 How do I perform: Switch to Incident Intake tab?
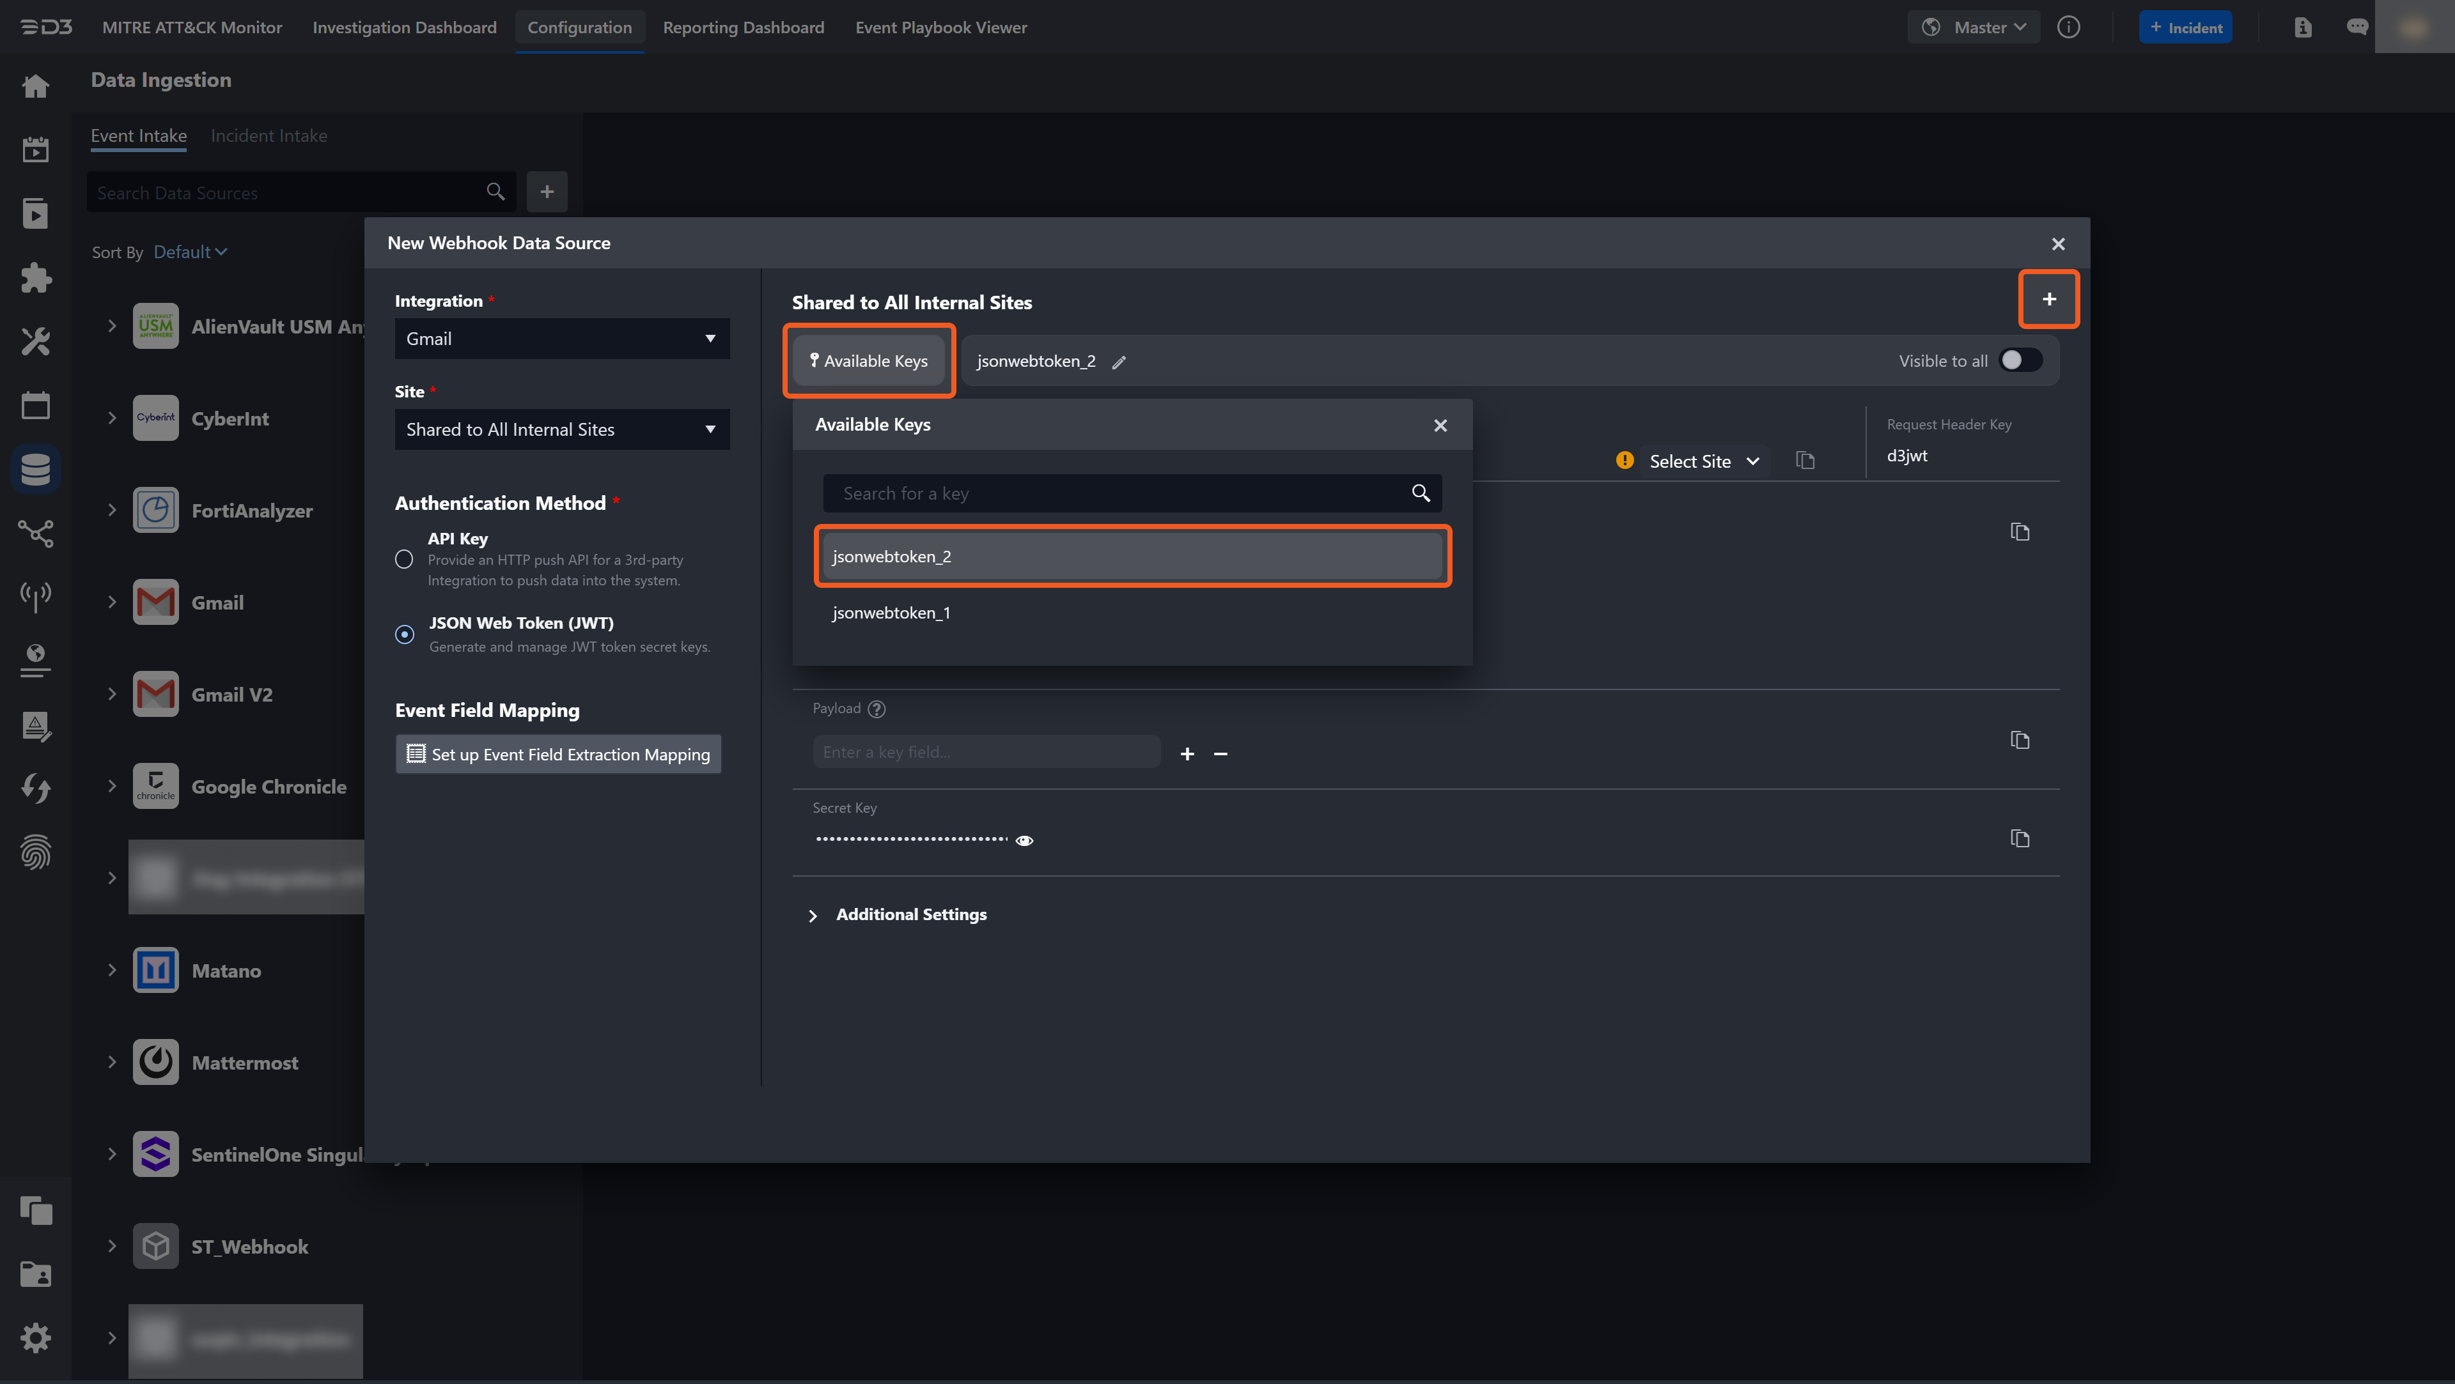(269, 135)
